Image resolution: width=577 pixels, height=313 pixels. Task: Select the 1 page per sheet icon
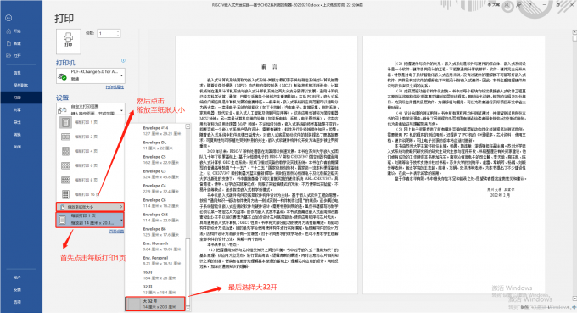click(65, 122)
